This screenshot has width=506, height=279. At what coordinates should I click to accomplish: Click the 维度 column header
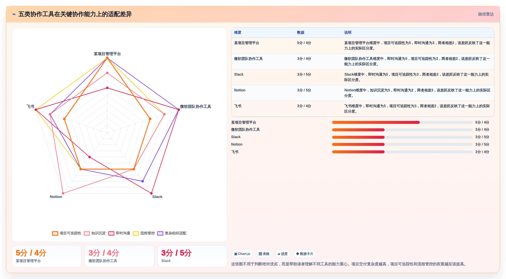pos(238,32)
